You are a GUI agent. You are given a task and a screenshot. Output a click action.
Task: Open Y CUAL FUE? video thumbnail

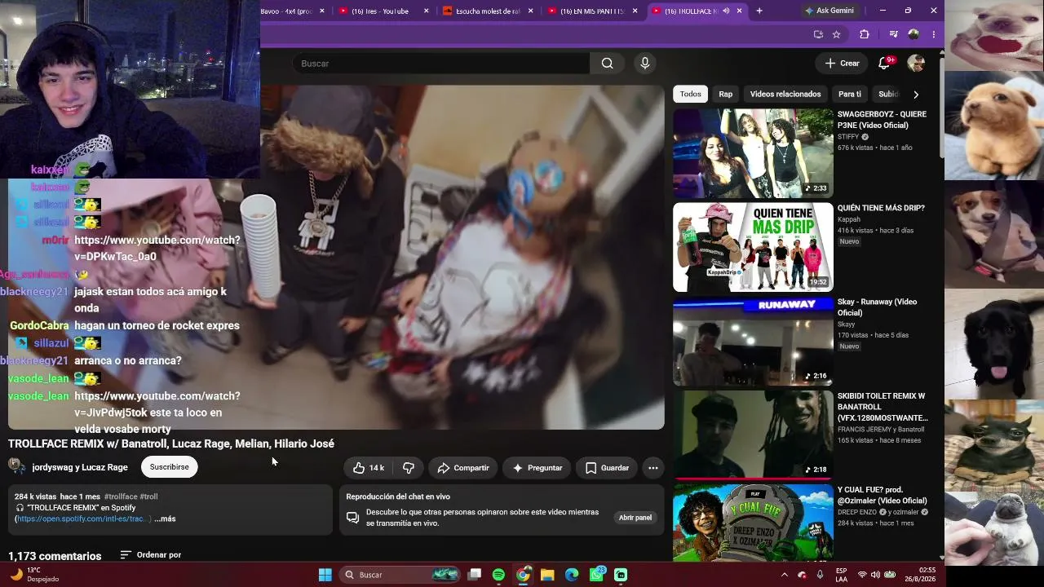click(x=753, y=522)
